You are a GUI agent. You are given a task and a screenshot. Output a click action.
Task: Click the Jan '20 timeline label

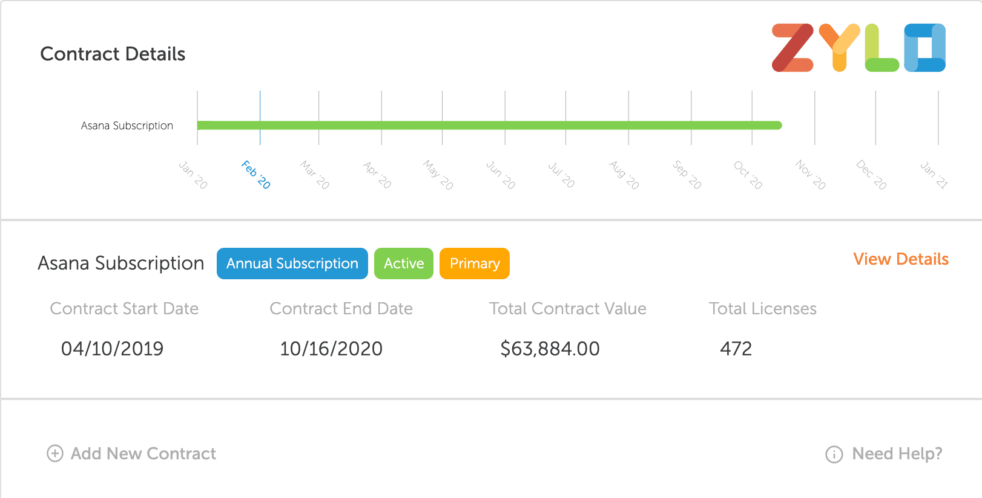(x=193, y=175)
